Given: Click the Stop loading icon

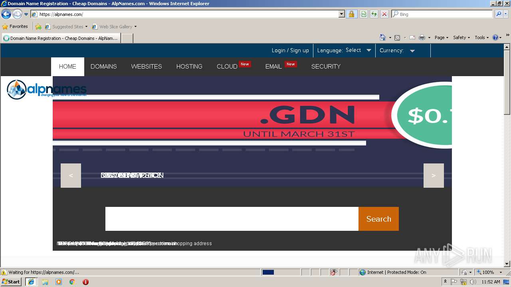Looking at the screenshot, I should point(384,14).
